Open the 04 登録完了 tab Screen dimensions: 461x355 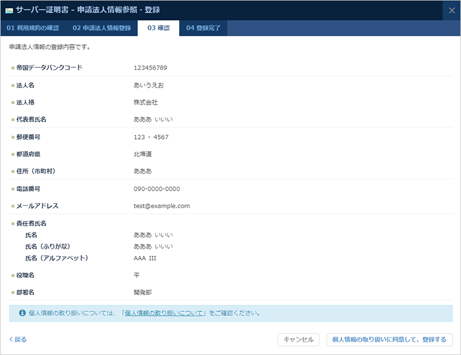[x=203, y=27]
